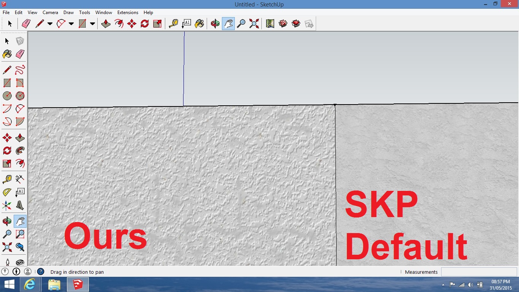Expand the Rectangle shape dropdown arrow
The height and width of the screenshot is (292, 519).
click(x=92, y=24)
